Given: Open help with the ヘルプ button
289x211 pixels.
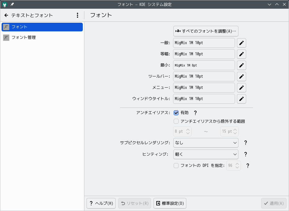Looking at the screenshot, I should pos(101,204).
